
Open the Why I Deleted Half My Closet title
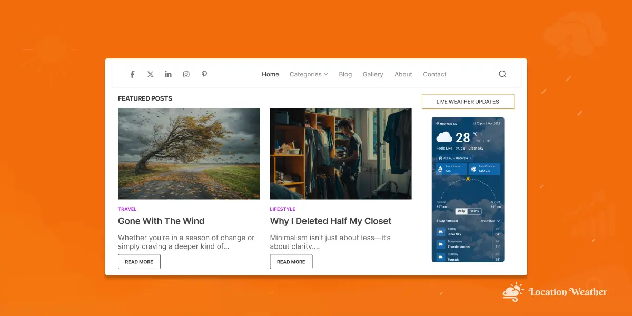331,221
